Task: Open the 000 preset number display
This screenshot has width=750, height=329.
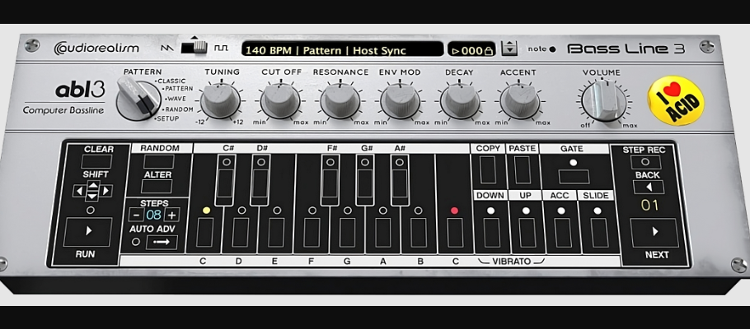Action: pyautogui.click(x=471, y=50)
